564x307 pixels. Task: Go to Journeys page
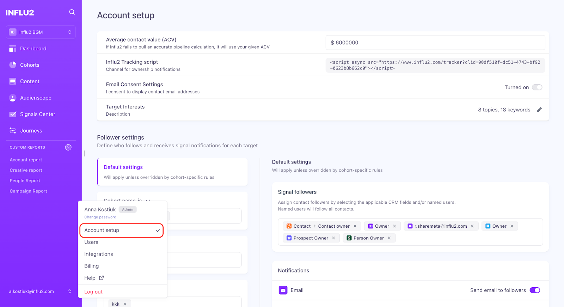click(31, 131)
